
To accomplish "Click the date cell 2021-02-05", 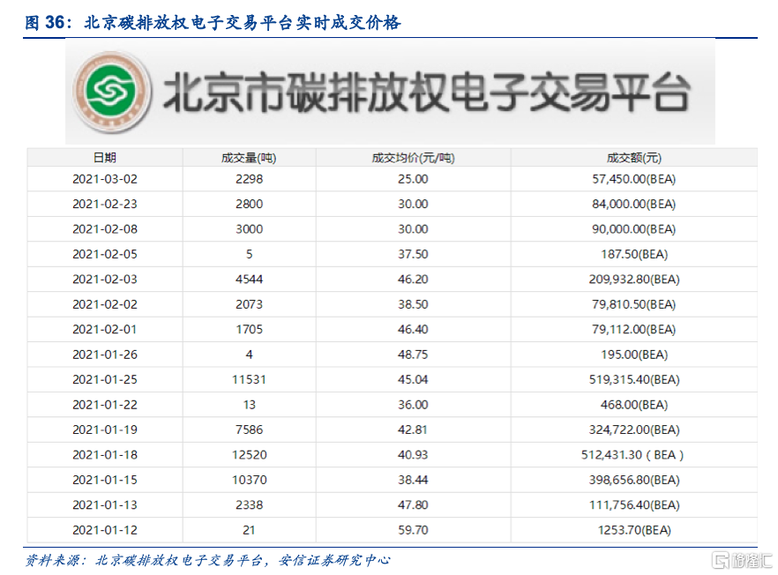I will coord(105,254).
